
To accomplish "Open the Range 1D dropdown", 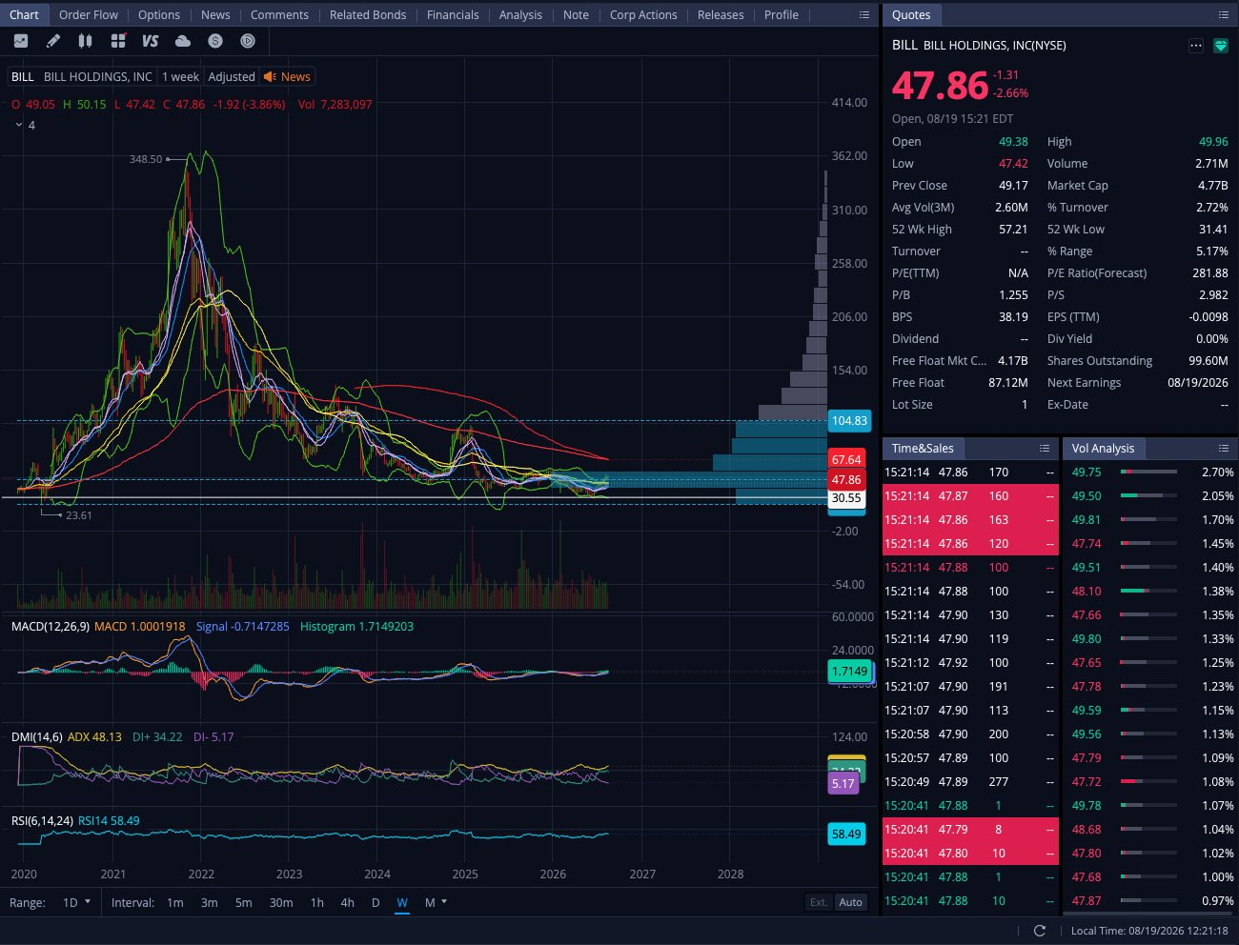I will coord(76,902).
